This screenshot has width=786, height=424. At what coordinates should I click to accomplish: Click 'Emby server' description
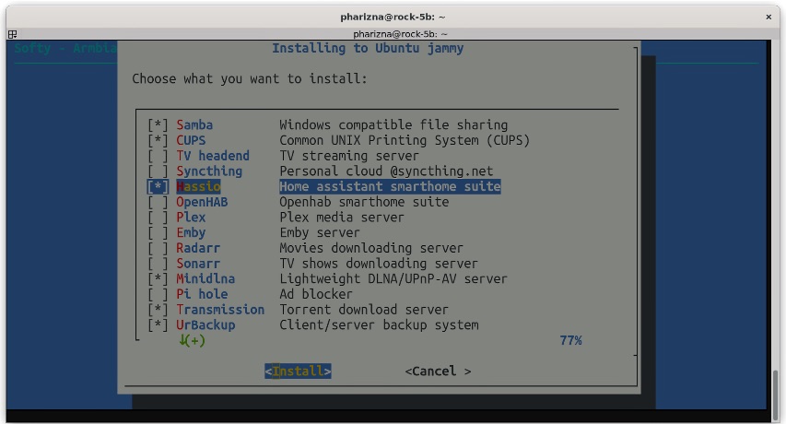coord(320,233)
